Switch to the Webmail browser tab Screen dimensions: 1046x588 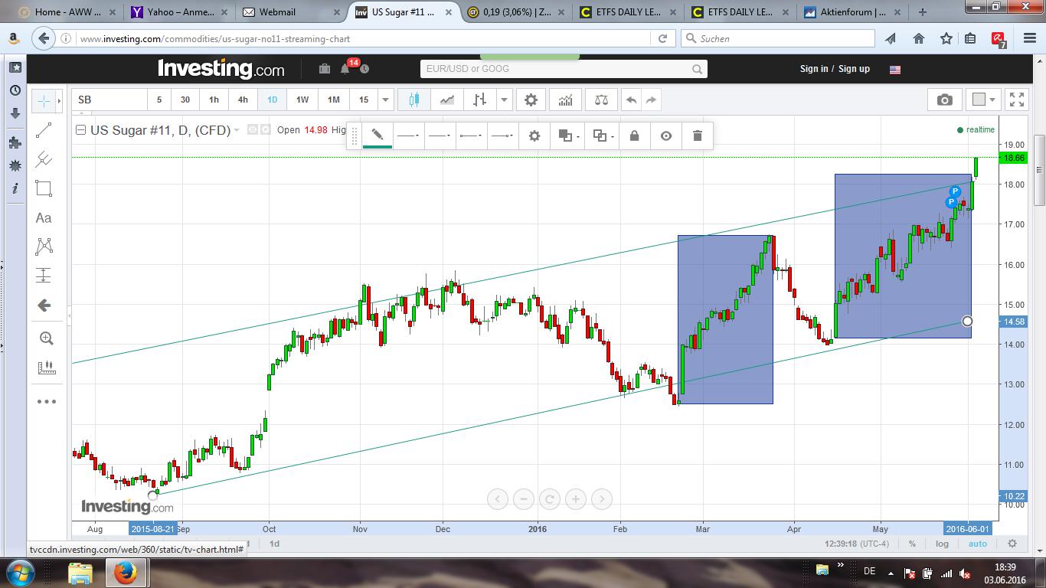291,12
